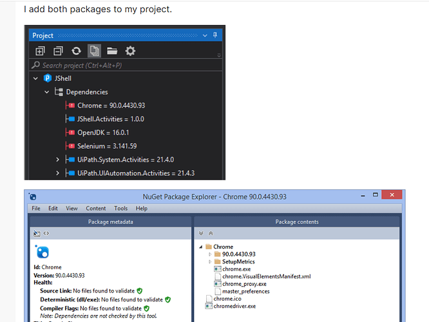Screen dimensions: 429x322
Task: Open the View menu in NuGet Package Explorer
Action: [71, 209]
